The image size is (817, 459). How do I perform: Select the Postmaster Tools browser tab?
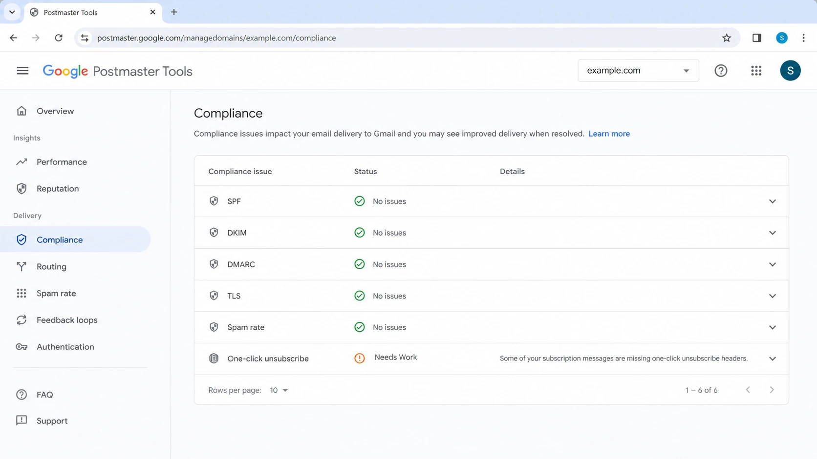[93, 12]
